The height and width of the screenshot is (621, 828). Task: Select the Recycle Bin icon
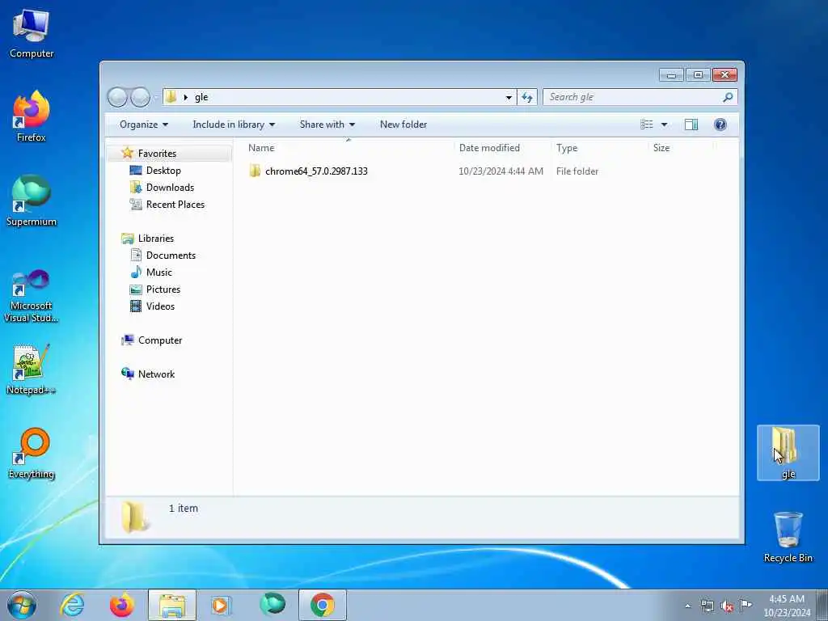[788, 537]
